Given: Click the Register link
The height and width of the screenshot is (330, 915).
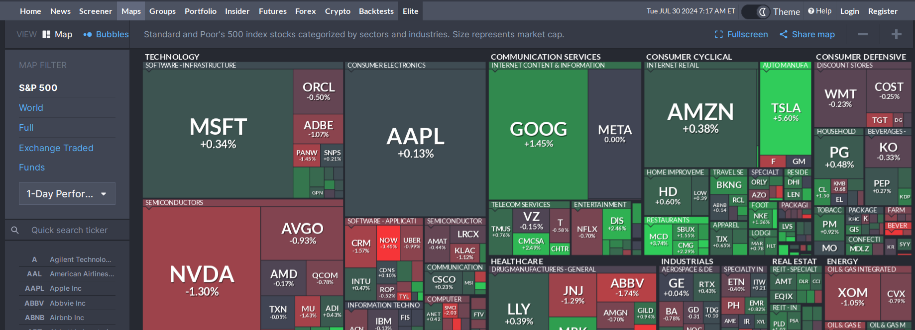Looking at the screenshot, I should pyautogui.click(x=883, y=11).
